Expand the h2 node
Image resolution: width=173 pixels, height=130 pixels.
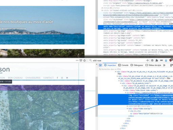pos(129,111)
